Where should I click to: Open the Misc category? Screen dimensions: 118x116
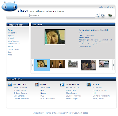point(10,55)
